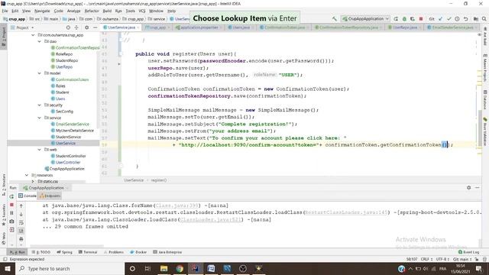Dump threads with camera icon

[x=11, y=222]
